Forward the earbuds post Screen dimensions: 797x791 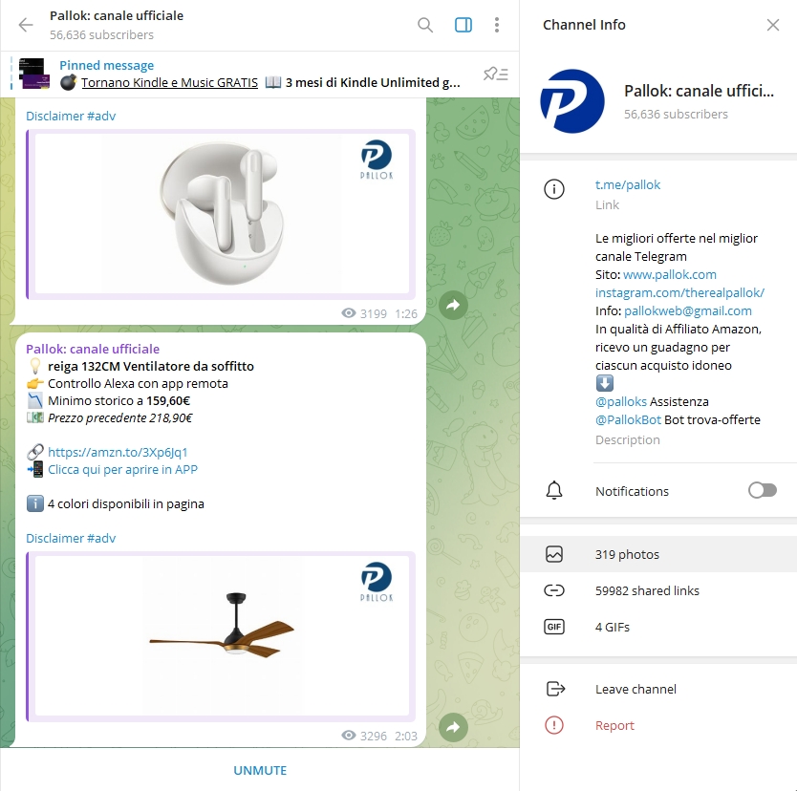point(453,305)
